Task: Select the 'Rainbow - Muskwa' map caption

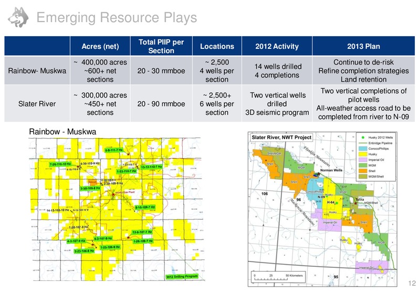Action: (62, 131)
